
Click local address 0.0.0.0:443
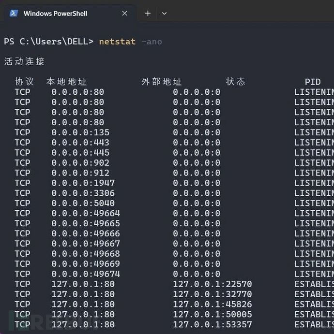pyautogui.click(x=80, y=143)
